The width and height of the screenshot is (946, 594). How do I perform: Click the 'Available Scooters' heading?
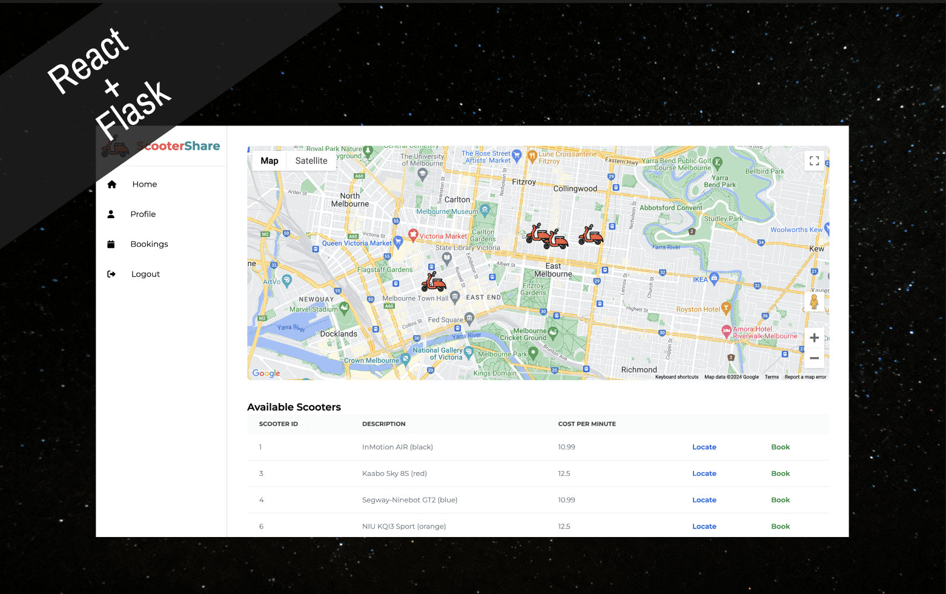[294, 407]
